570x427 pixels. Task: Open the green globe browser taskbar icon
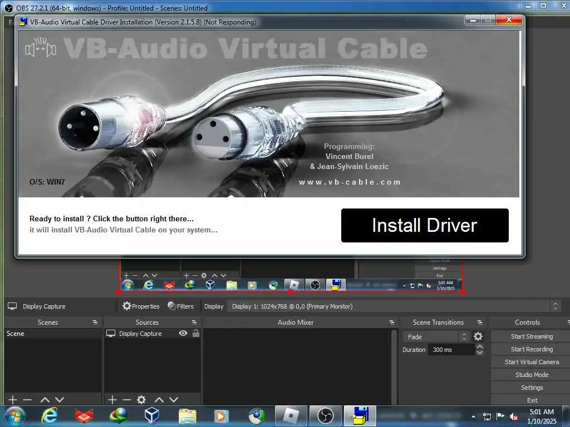(x=257, y=416)
